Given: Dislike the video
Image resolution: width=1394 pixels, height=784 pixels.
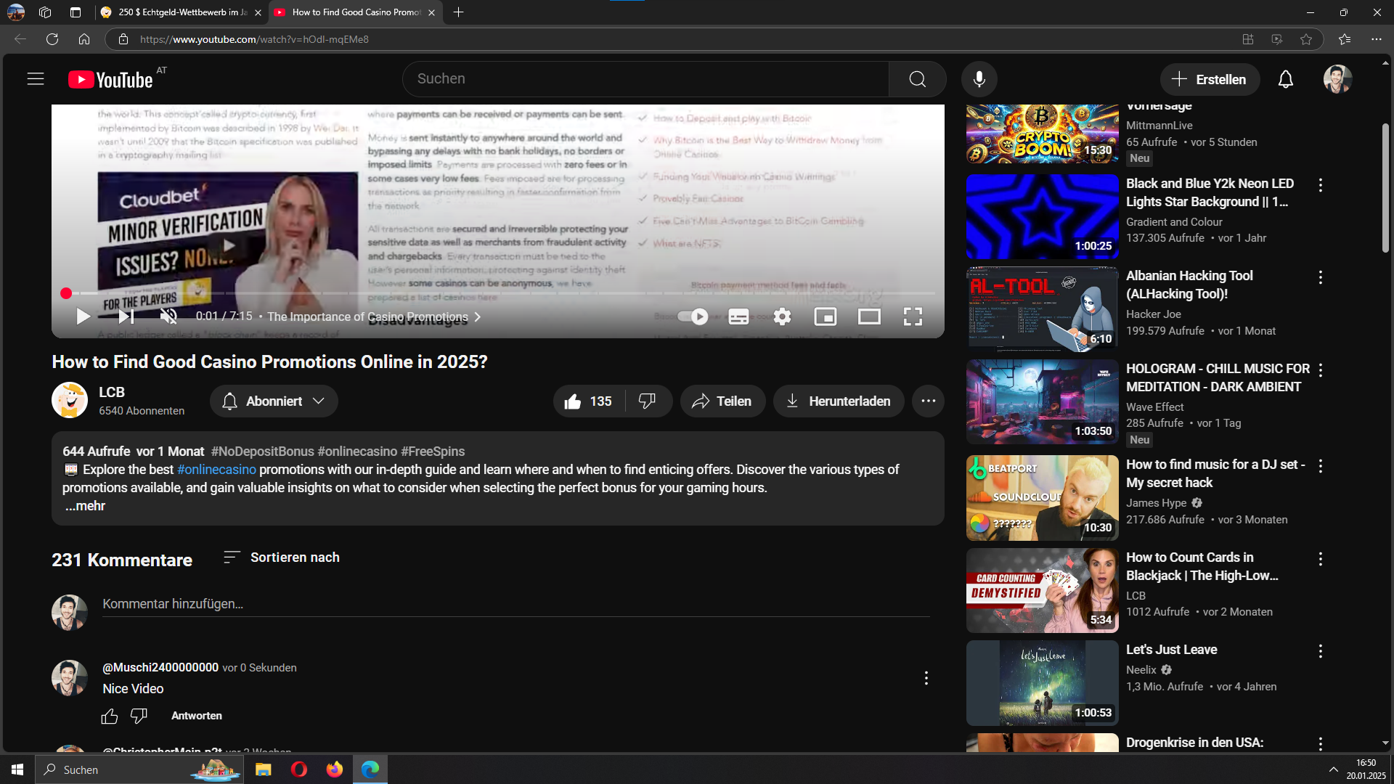Looking at the screenshot, I should (648, 401).
